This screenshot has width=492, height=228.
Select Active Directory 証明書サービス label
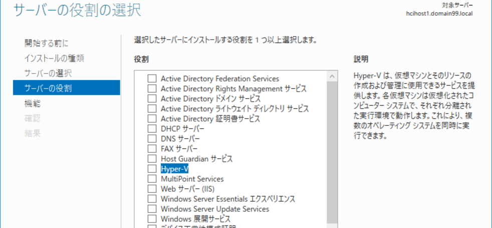pos(210,119)
